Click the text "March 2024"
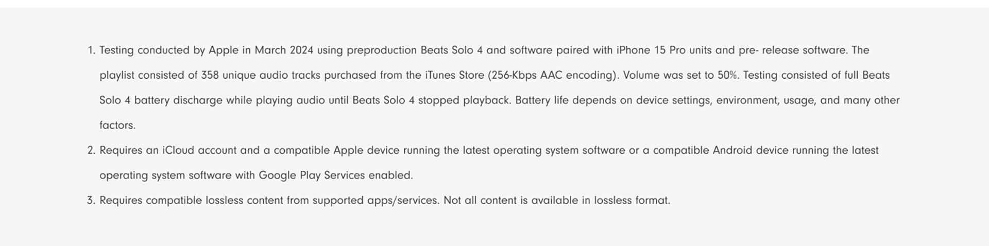 [x=284, y=50]
